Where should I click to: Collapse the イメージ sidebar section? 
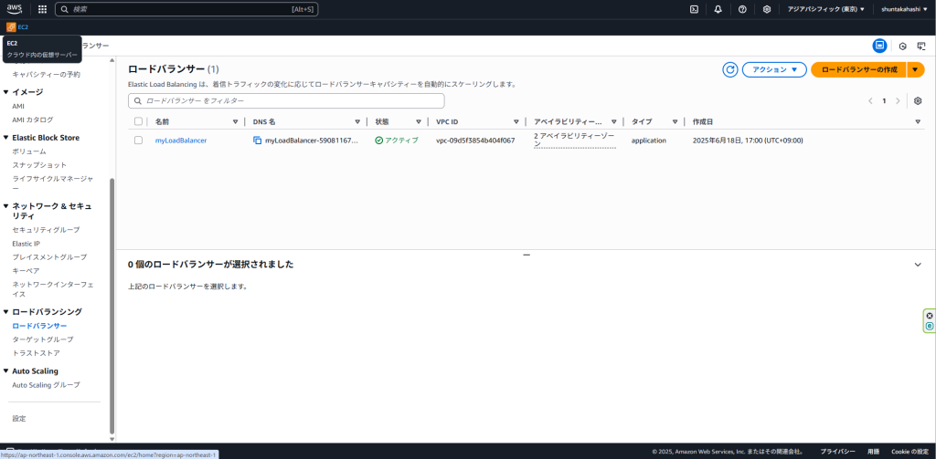(6, 92)
